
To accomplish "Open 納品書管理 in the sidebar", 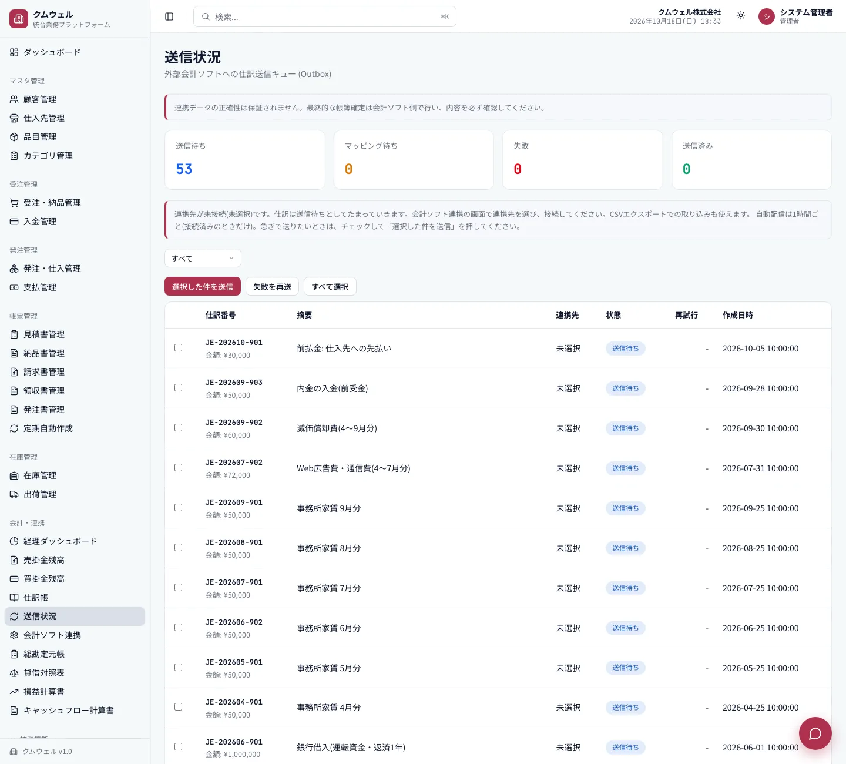I will click(x=75, y=353).
